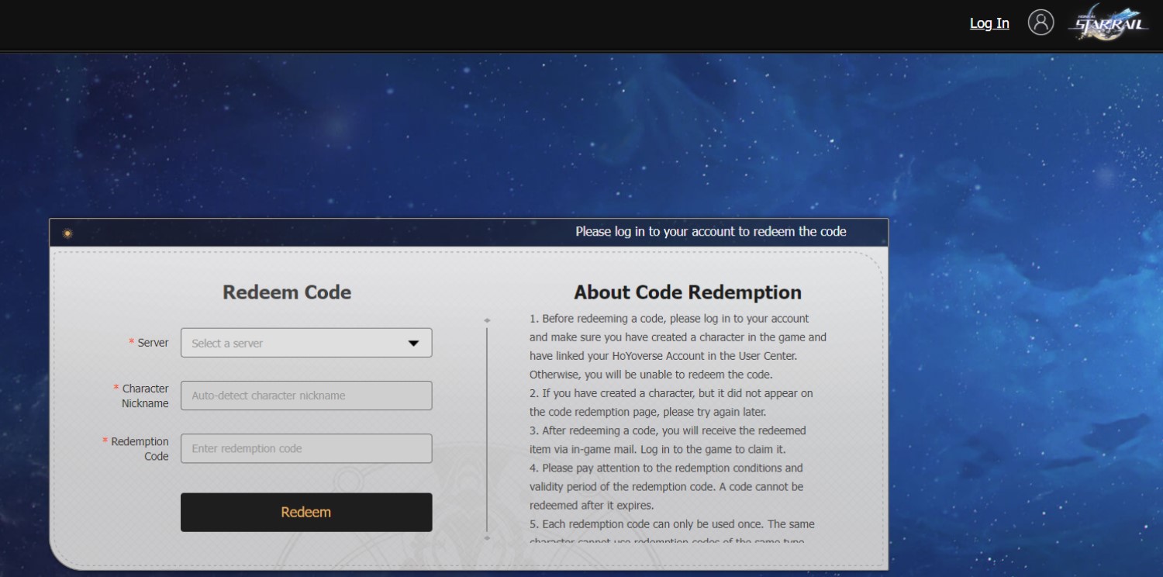
Task: Open the user account avatar icon
Action: click(1040, 22)
